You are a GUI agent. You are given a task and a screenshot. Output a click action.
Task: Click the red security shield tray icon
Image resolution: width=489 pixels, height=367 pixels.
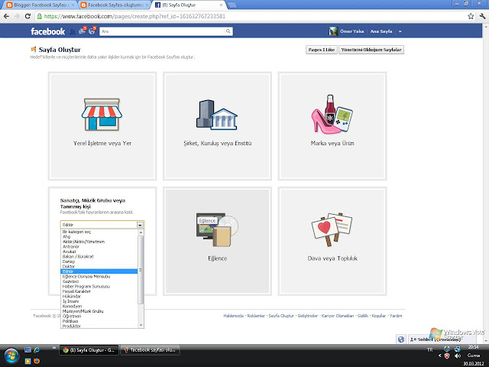[x=447, y=356]
